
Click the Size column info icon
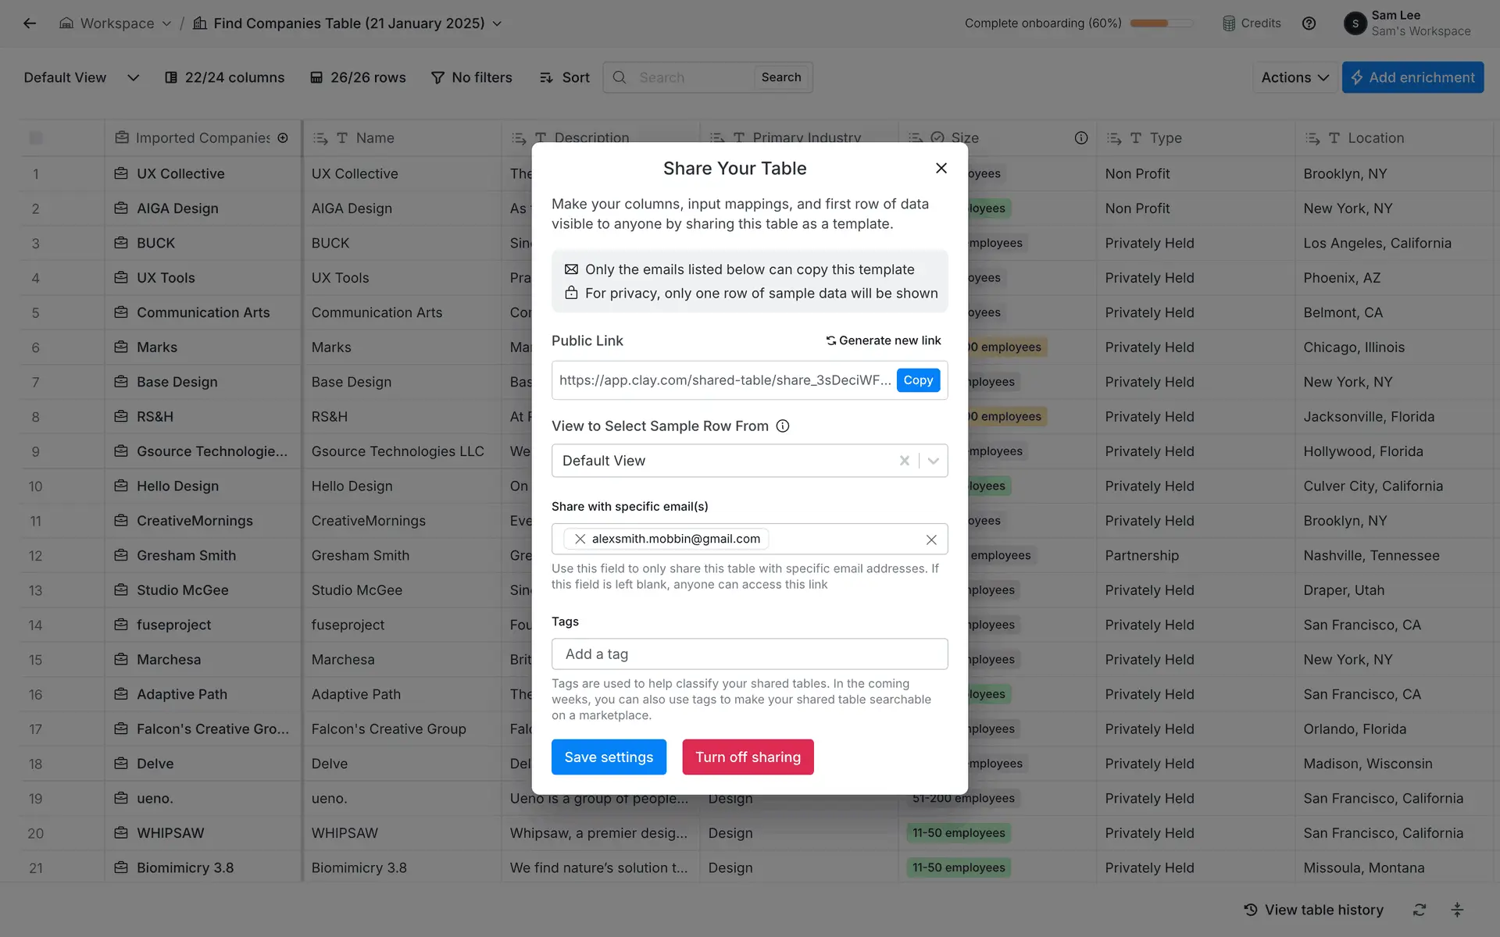coord(1081,138)
